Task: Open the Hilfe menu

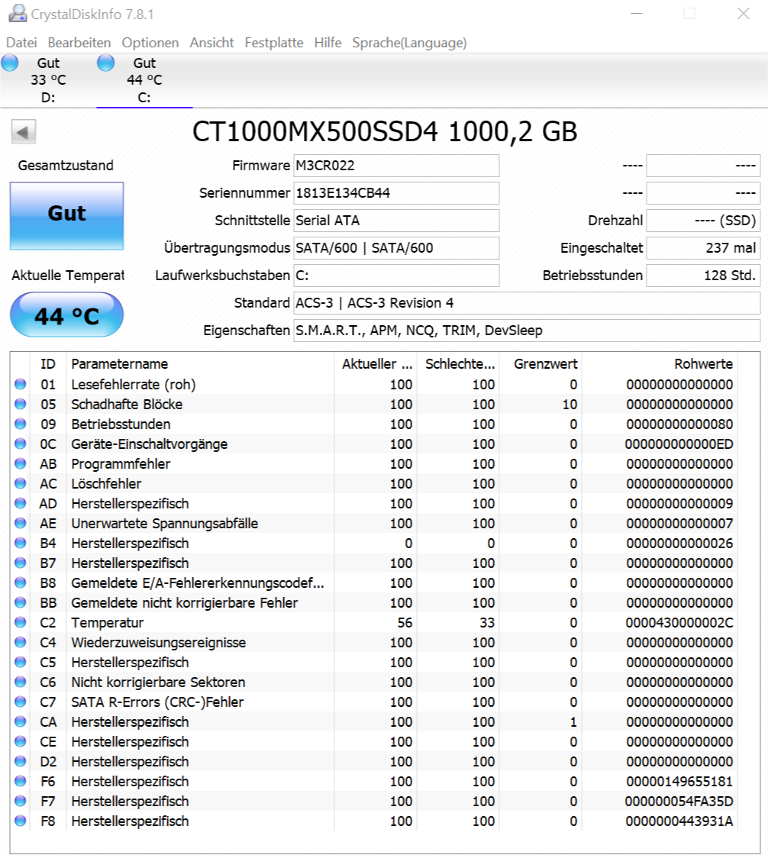Action: pos(328,43)
